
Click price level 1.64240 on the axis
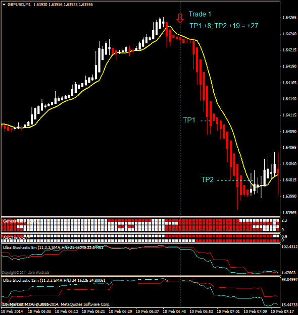click(289, 34)
